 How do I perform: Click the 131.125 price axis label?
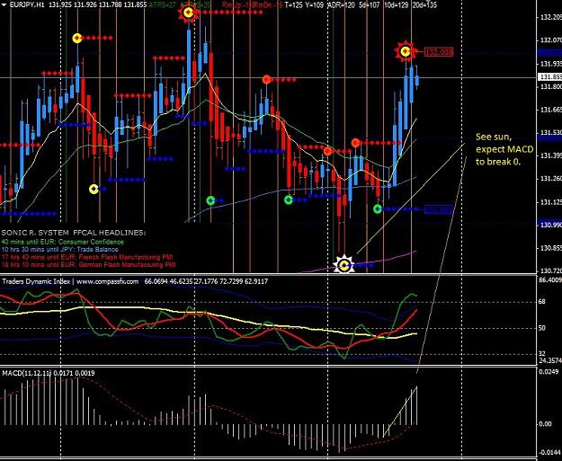point(550,202)
